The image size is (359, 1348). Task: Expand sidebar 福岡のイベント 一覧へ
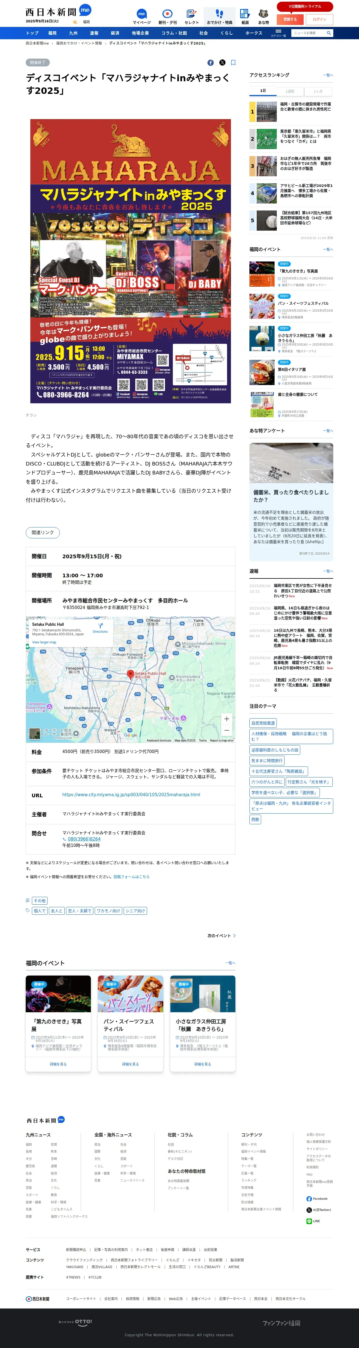328,250
